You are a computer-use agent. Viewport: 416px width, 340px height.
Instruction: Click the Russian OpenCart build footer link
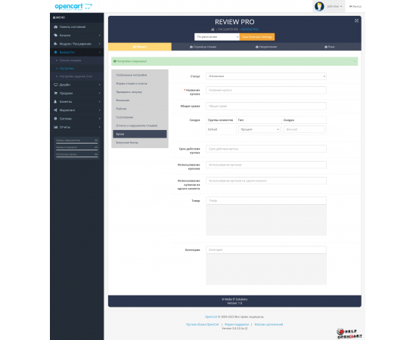point(203,324)
